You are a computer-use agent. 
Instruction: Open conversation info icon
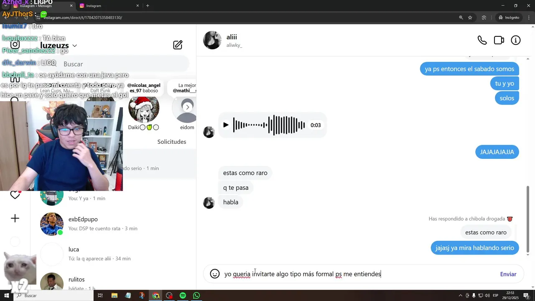point(516,40)
